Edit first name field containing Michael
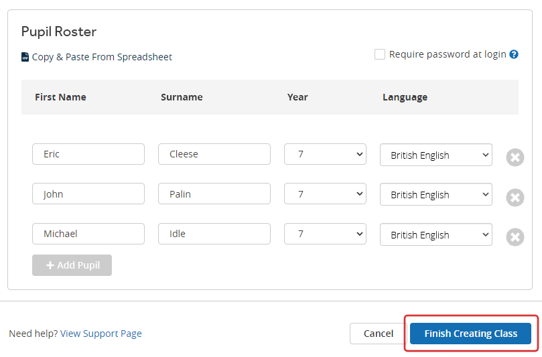 pos(88,234)
